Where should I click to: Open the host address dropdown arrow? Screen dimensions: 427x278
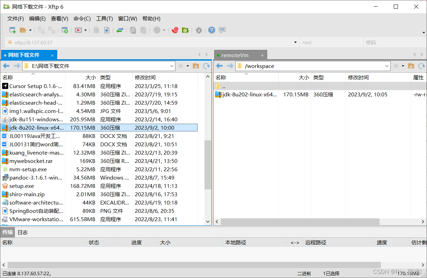tap(296, 42)
